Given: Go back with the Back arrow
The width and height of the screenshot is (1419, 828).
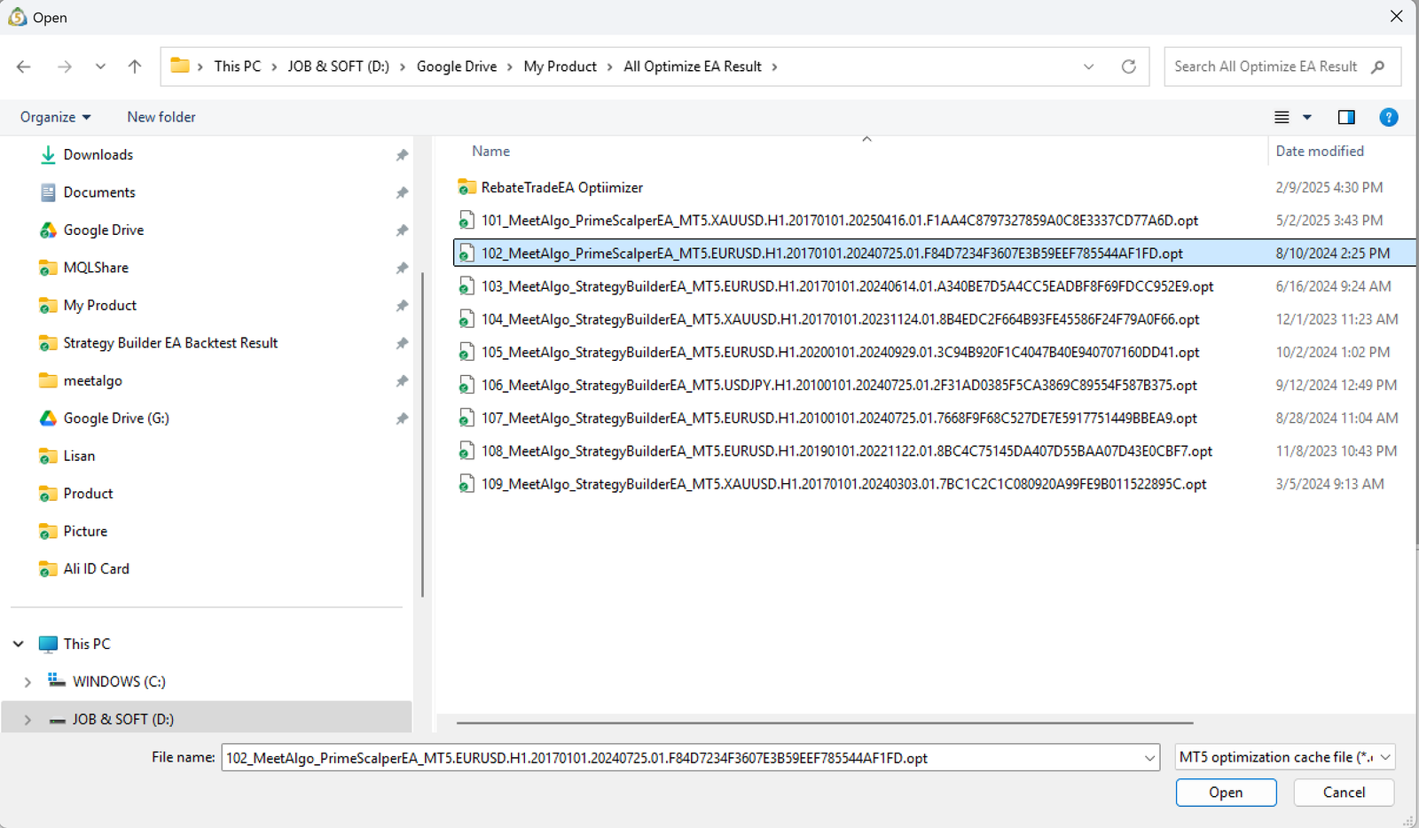Looking at the screenshot, I should pyautogui.click(x=24, y=66).
